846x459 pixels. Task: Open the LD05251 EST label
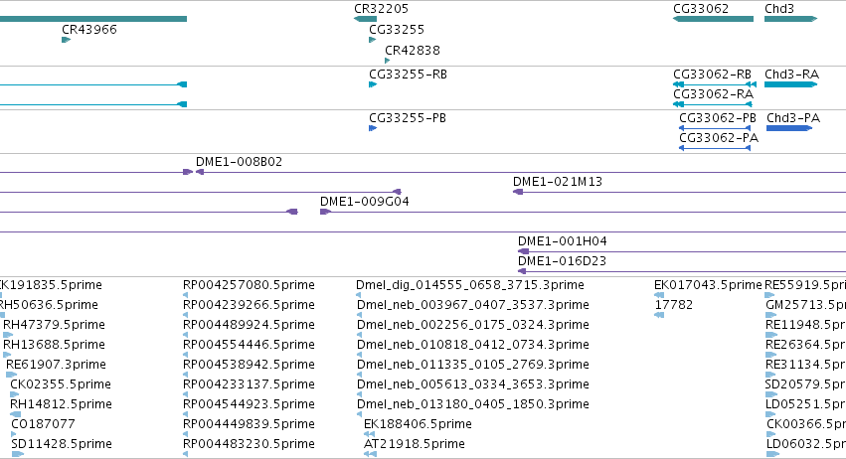[805, 404]
